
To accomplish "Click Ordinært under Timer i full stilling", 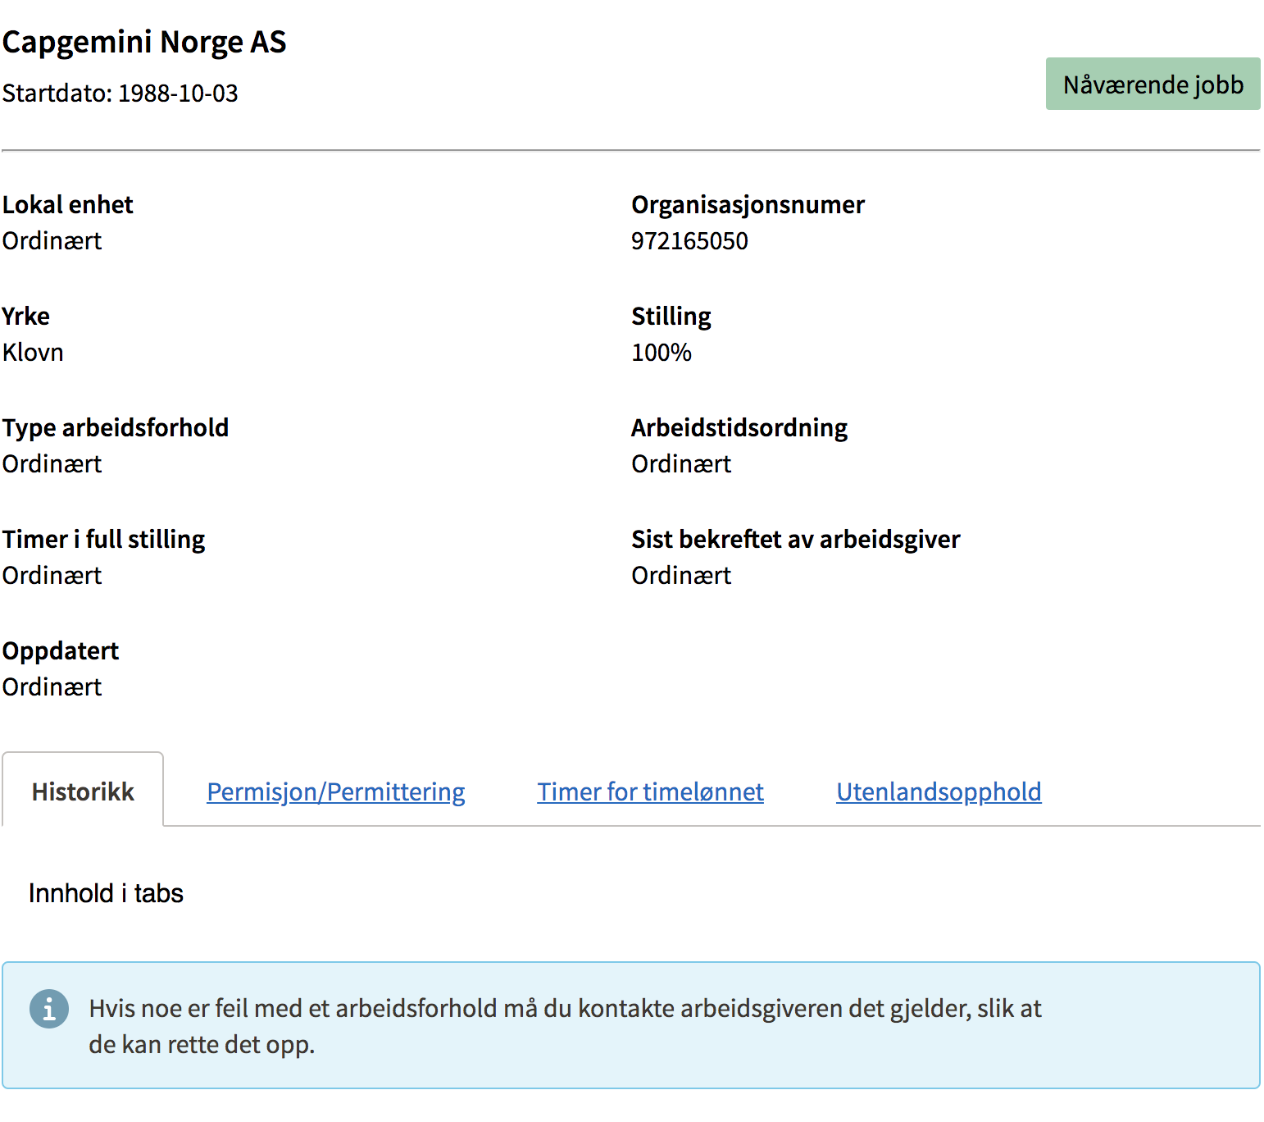I will click(x=52, y=576).
